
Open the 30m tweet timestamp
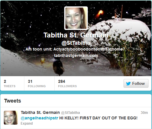pos(144,113)
